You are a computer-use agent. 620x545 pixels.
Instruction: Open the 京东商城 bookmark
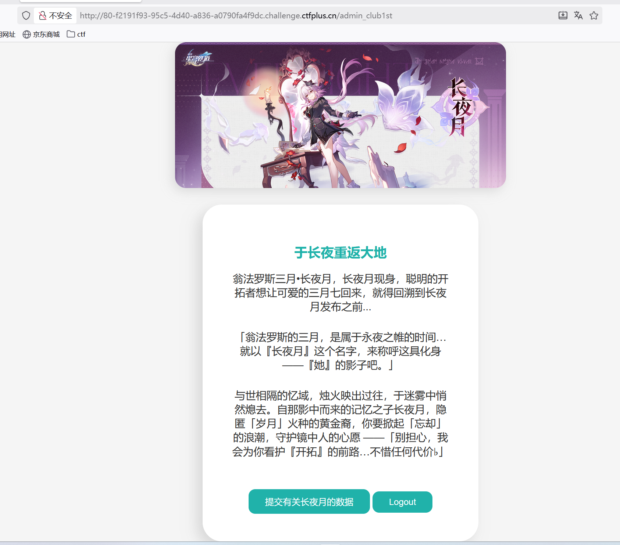pyautogui.click(x=41, y=34)
